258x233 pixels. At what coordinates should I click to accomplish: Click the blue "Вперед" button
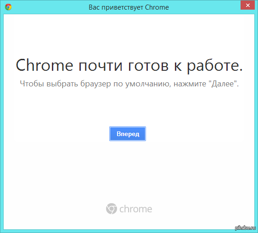(x=128, y=134)
